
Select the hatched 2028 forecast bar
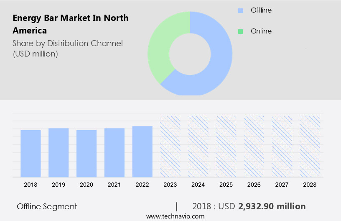[310, 146]
